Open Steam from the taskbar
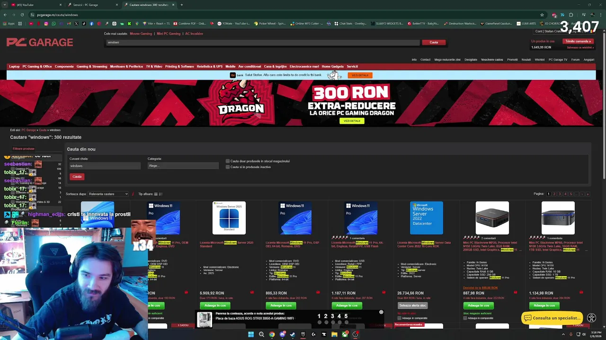This screenshot has height=340, width=606. coord(293,334)
